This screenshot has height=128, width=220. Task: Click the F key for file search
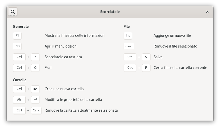146,68
